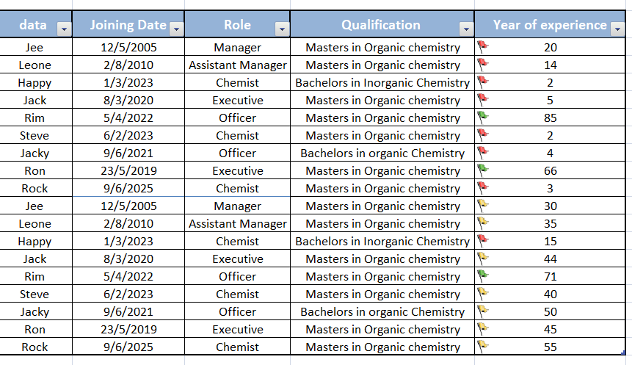Click the yellow flag icon beside 50

pos(482,311)
